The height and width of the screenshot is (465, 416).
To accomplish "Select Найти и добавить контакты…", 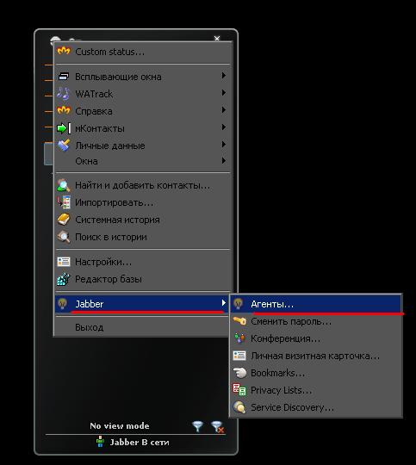I will [x=143, y=185].
